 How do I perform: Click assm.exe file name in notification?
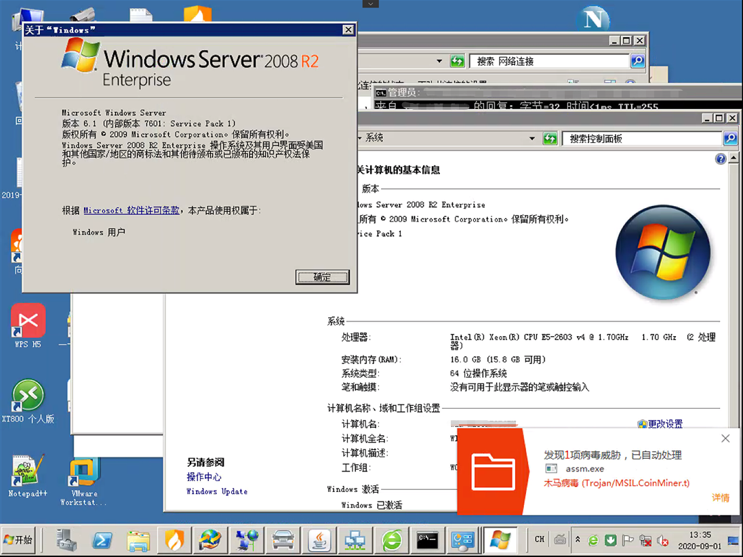click(x=585, y=469)
